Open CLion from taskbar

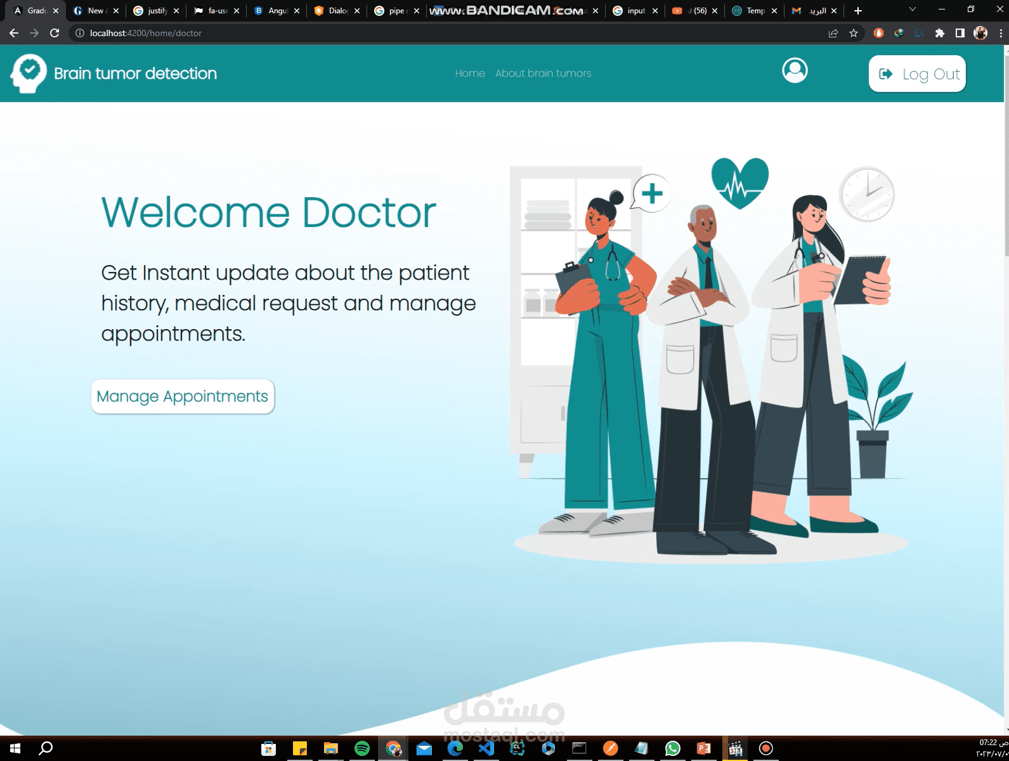click(x=518, y=748)
